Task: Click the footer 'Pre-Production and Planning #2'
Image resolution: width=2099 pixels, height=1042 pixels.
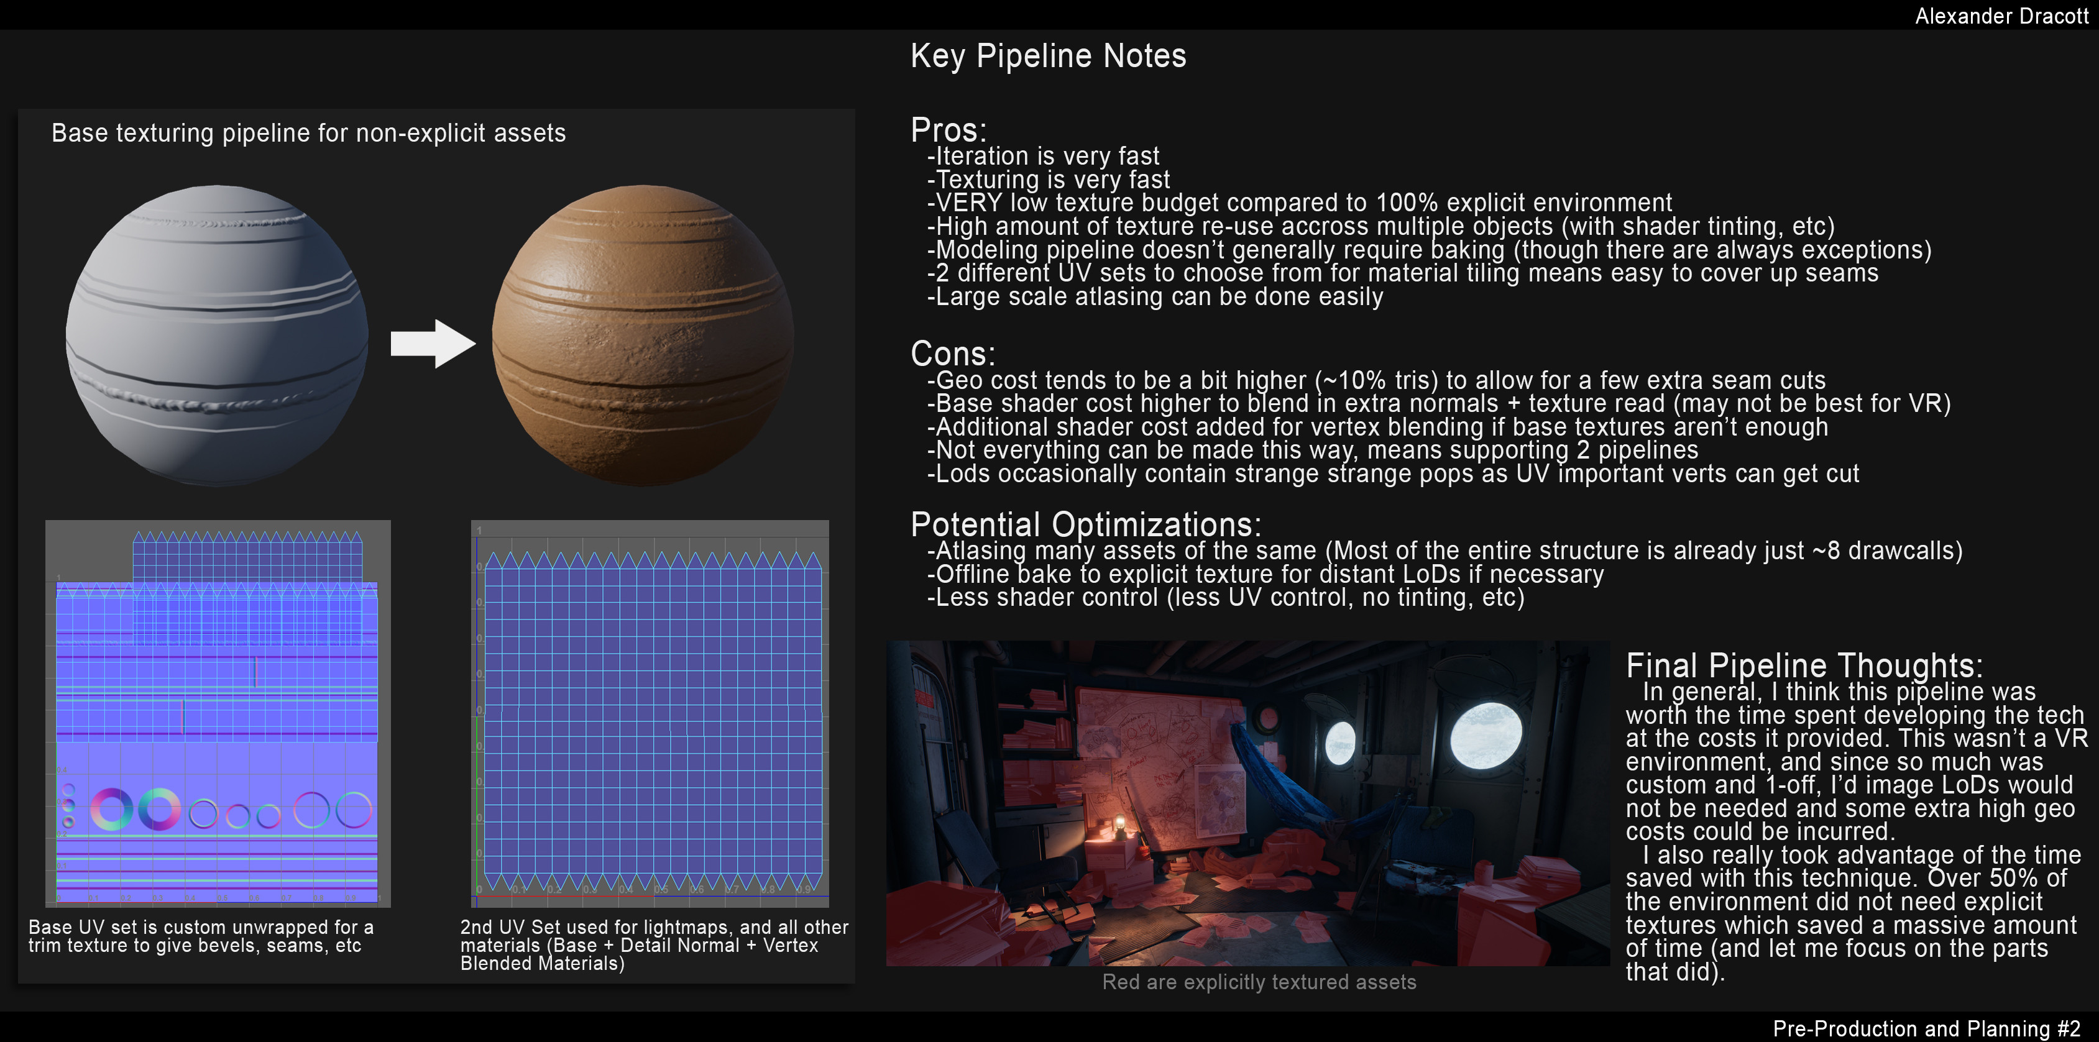Action: [x=1926, y=1028]
